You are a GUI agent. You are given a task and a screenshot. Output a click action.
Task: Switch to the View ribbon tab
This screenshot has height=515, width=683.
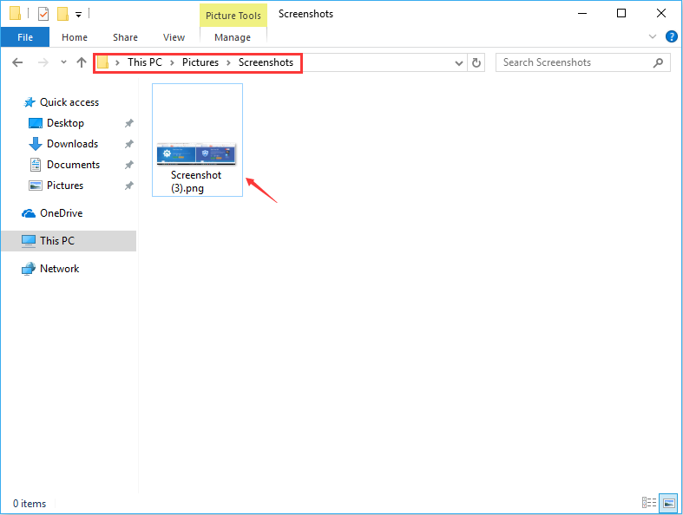(174, 37)
